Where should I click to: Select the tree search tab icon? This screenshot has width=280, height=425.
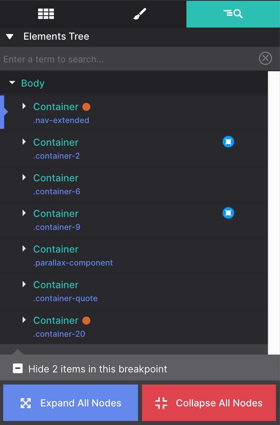(233, 14)
